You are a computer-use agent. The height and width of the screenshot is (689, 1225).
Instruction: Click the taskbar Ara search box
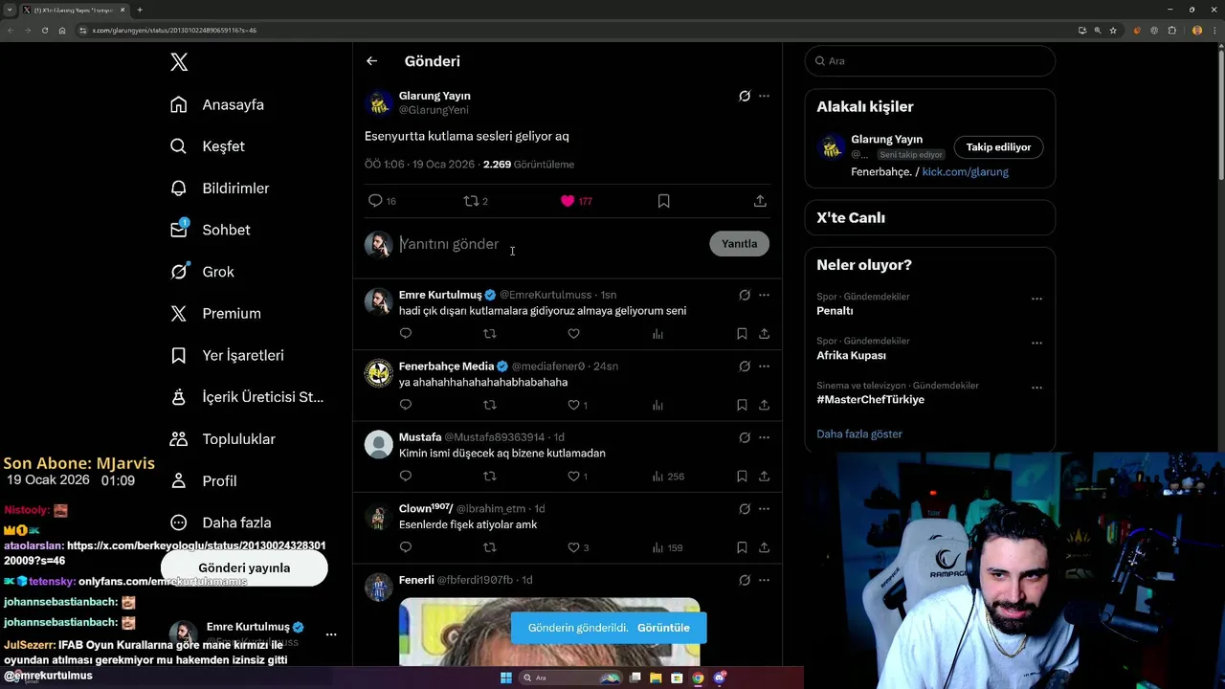tap(570, 678)
